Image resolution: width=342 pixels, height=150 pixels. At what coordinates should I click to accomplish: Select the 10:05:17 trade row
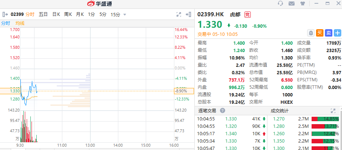tap(231, 134)
